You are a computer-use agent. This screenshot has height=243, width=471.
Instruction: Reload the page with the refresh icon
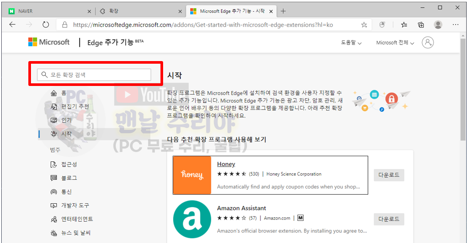(x=46, y=24)
